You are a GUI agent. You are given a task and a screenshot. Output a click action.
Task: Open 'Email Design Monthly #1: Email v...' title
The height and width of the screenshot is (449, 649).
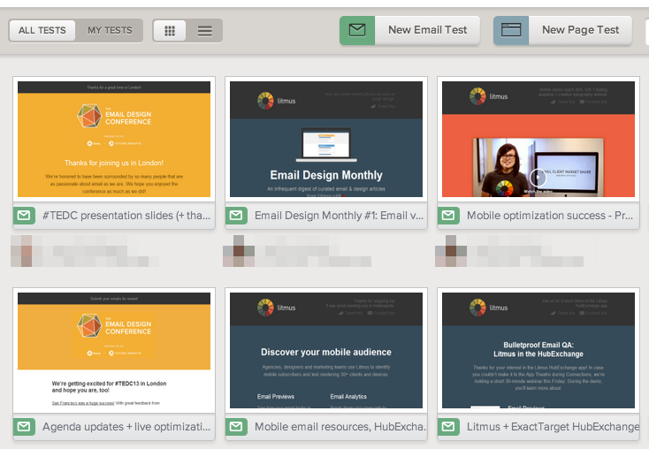coord(339,216)
